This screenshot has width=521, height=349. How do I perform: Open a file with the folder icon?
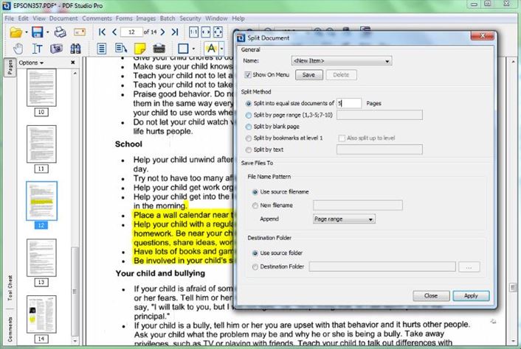tap(15, 32)
